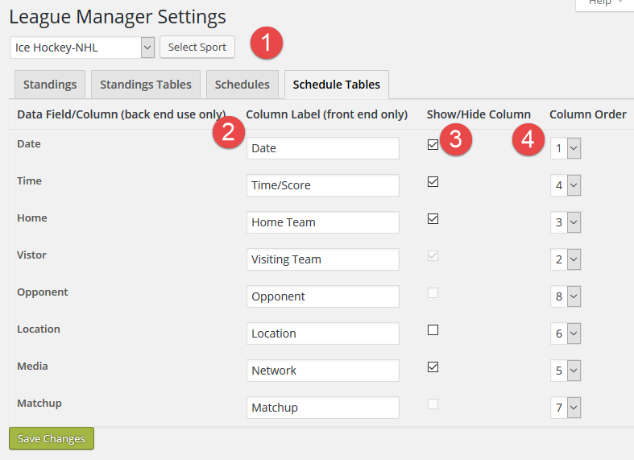This screenshot has width=634, height=460.
Task: Change the Matchup column order dropdown
Action: click(566, 408)
